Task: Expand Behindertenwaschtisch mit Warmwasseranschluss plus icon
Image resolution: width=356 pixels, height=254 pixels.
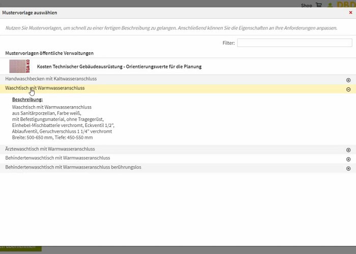Action: [x=348, y=160]
